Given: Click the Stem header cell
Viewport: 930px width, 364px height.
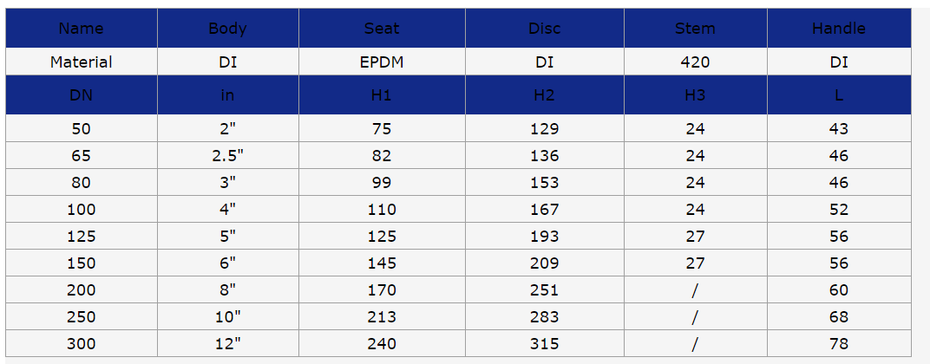Looking at the screenshot, I should tap(695, 28).
